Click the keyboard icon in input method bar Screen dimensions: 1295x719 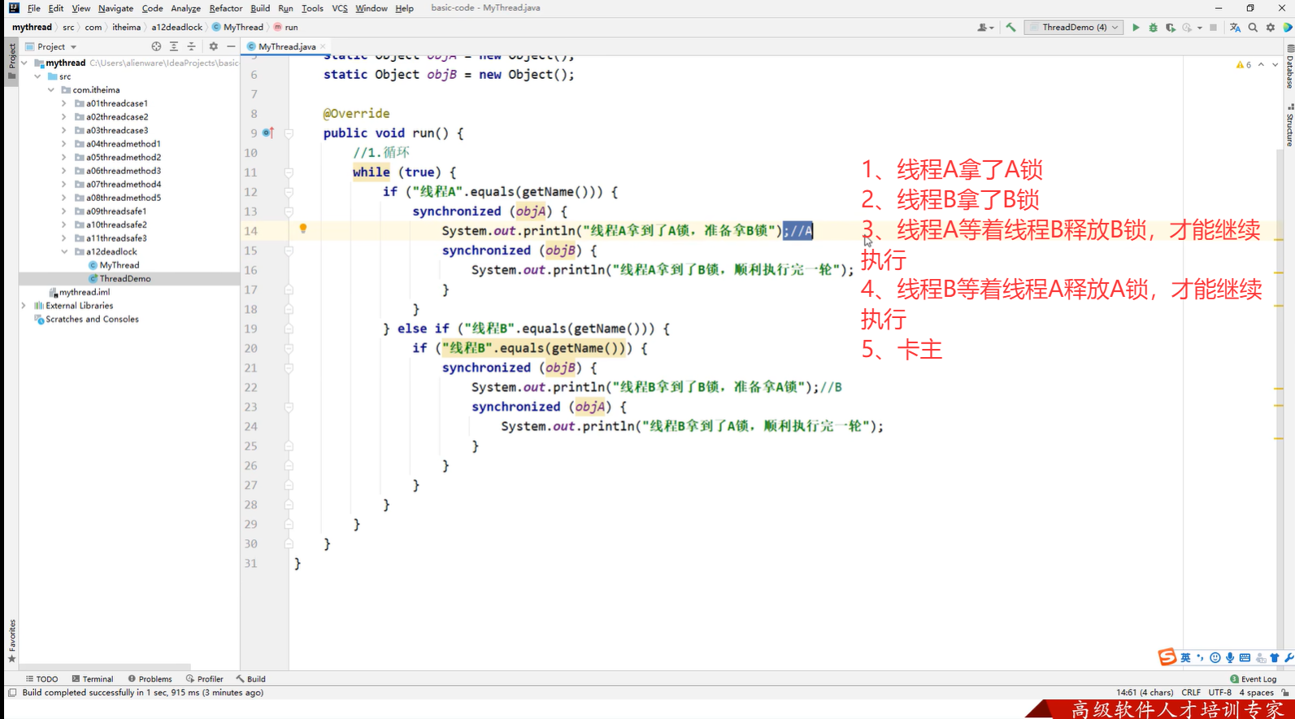coord(1245,658)
